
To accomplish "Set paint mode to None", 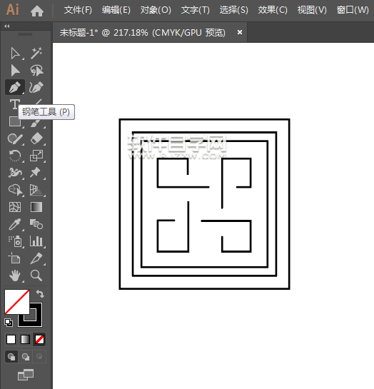I will click(x=39, y=339).
